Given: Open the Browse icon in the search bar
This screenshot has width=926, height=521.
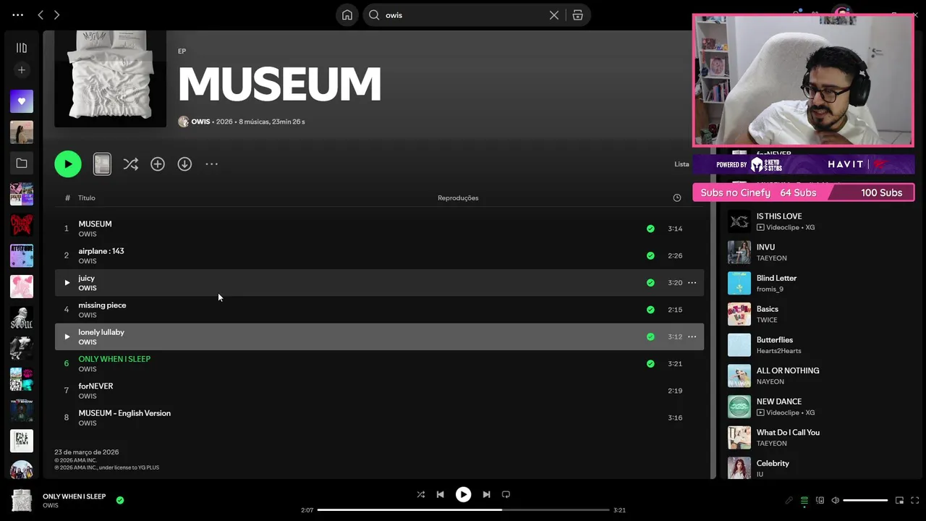Looking at the screenshot, I should point(577,15).
